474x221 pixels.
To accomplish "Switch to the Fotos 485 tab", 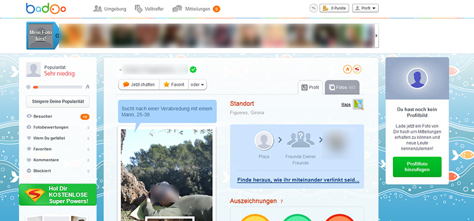I will coord(342,87).
